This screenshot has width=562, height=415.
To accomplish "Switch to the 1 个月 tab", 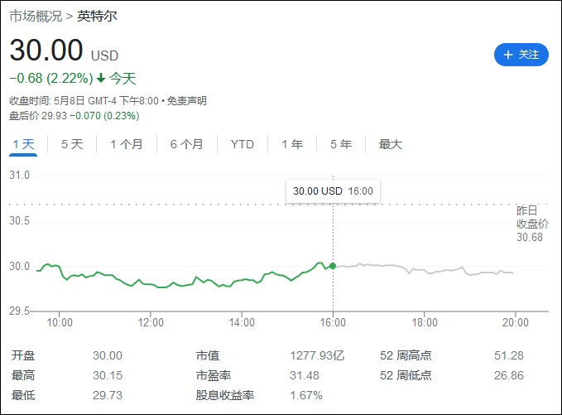I will (127, 145).
